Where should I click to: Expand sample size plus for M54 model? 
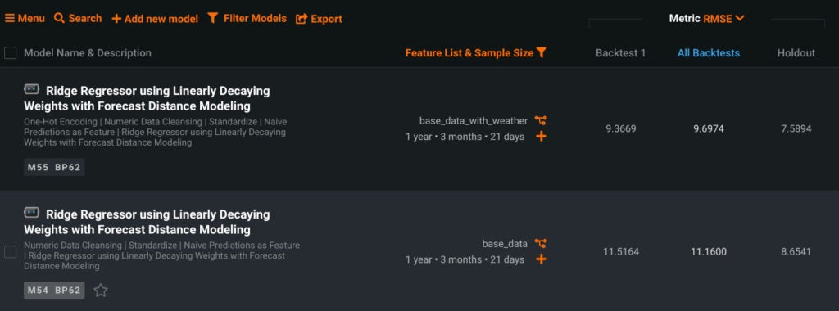(x=542, y=259)
